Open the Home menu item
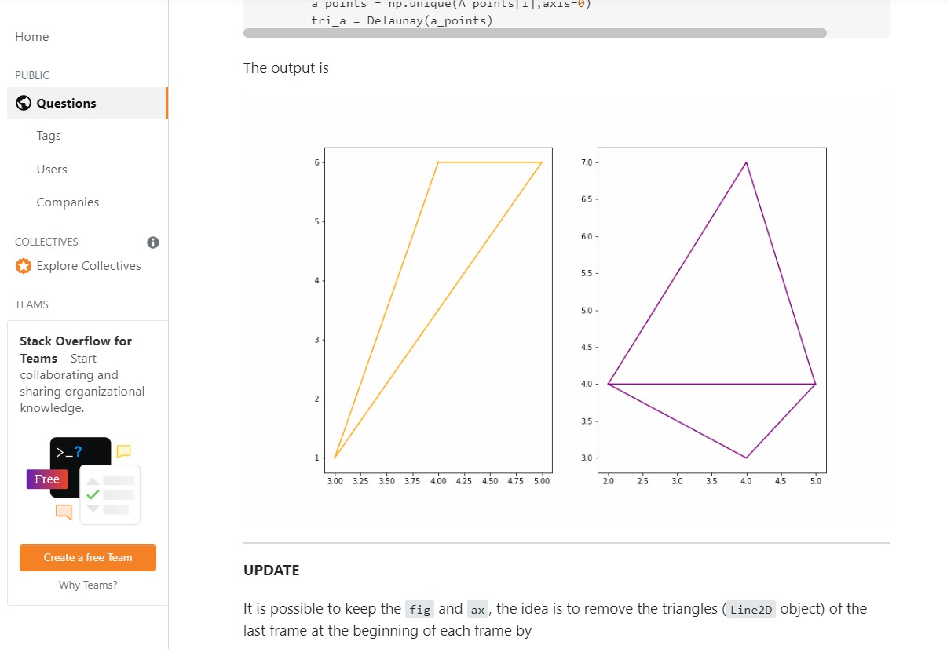947x649 pixels. (x=31, y=37)
